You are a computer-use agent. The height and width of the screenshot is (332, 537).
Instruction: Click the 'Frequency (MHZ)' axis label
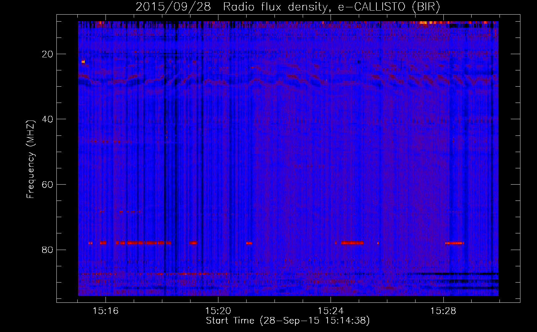point(31,159)
